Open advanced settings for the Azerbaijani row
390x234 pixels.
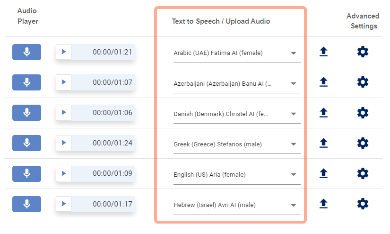tap(363, 82)
